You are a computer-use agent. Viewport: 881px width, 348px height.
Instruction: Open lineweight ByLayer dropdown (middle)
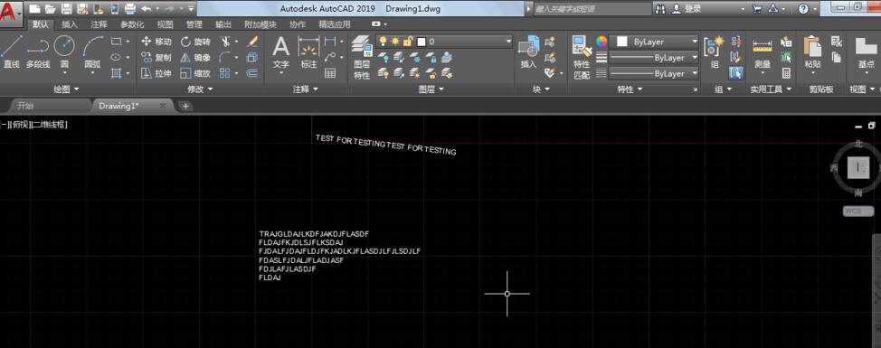695,57
